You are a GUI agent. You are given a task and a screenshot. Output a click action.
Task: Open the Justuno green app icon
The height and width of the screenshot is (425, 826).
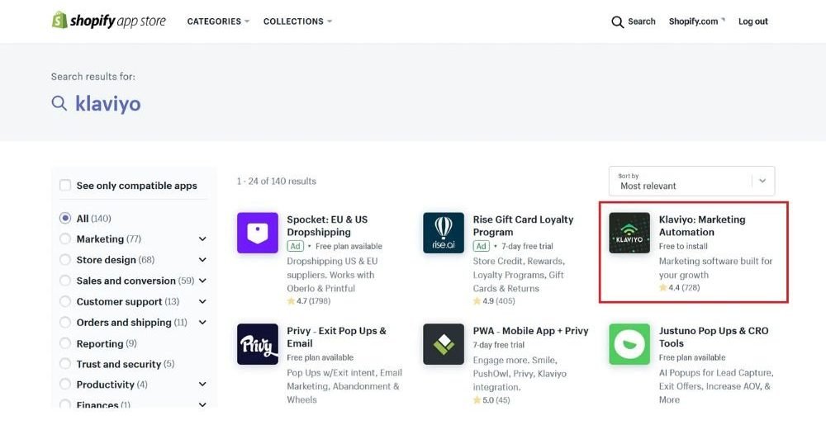pyautogui.click(x=629, y=344)
